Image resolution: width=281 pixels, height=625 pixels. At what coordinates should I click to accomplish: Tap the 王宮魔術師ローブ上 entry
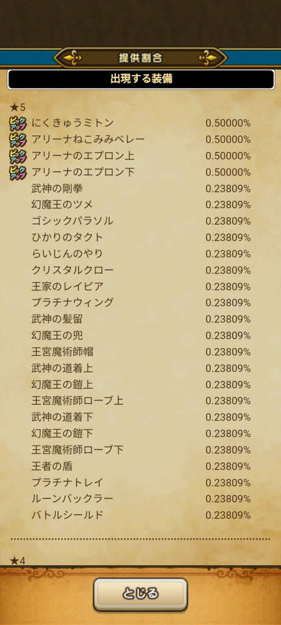click(x=141, y=401)
